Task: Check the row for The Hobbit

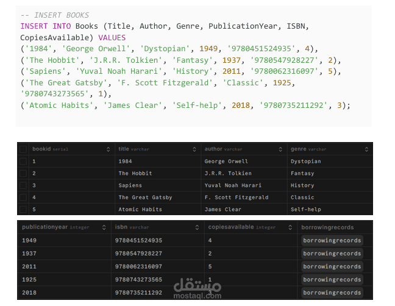Action: [23, 173]
